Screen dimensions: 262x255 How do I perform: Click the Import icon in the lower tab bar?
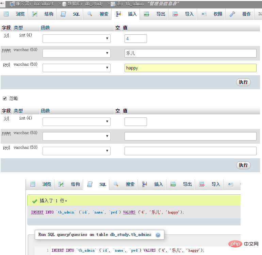(202, 184)
